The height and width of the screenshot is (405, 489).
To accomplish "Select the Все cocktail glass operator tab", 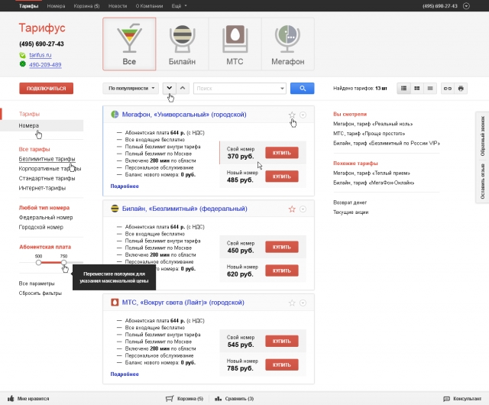I will [129, 44].
